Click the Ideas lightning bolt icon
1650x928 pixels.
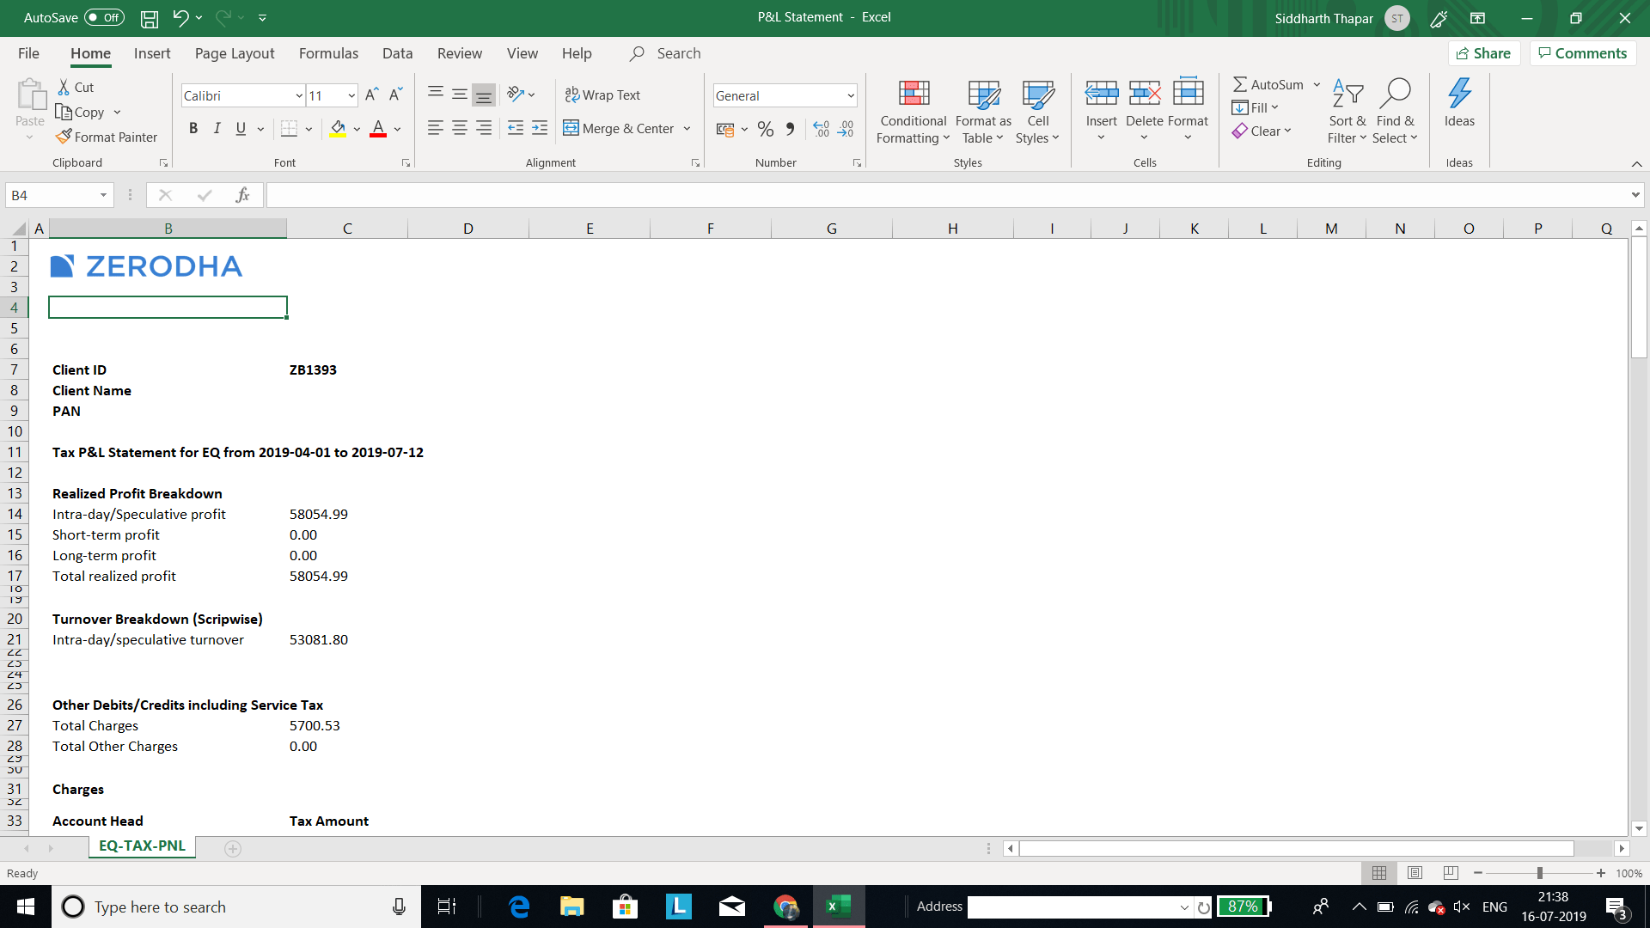click(x=1459, y=93)
